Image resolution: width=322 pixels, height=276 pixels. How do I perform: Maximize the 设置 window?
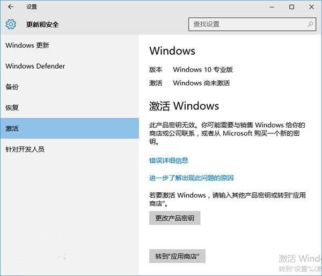291,7
